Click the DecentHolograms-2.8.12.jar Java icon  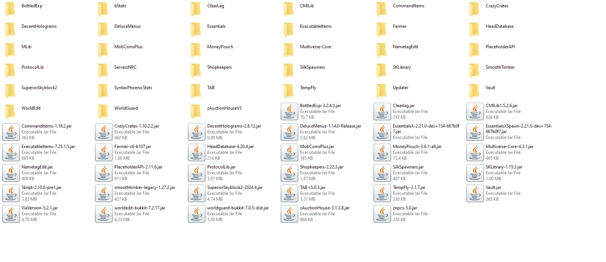[197, 132]
